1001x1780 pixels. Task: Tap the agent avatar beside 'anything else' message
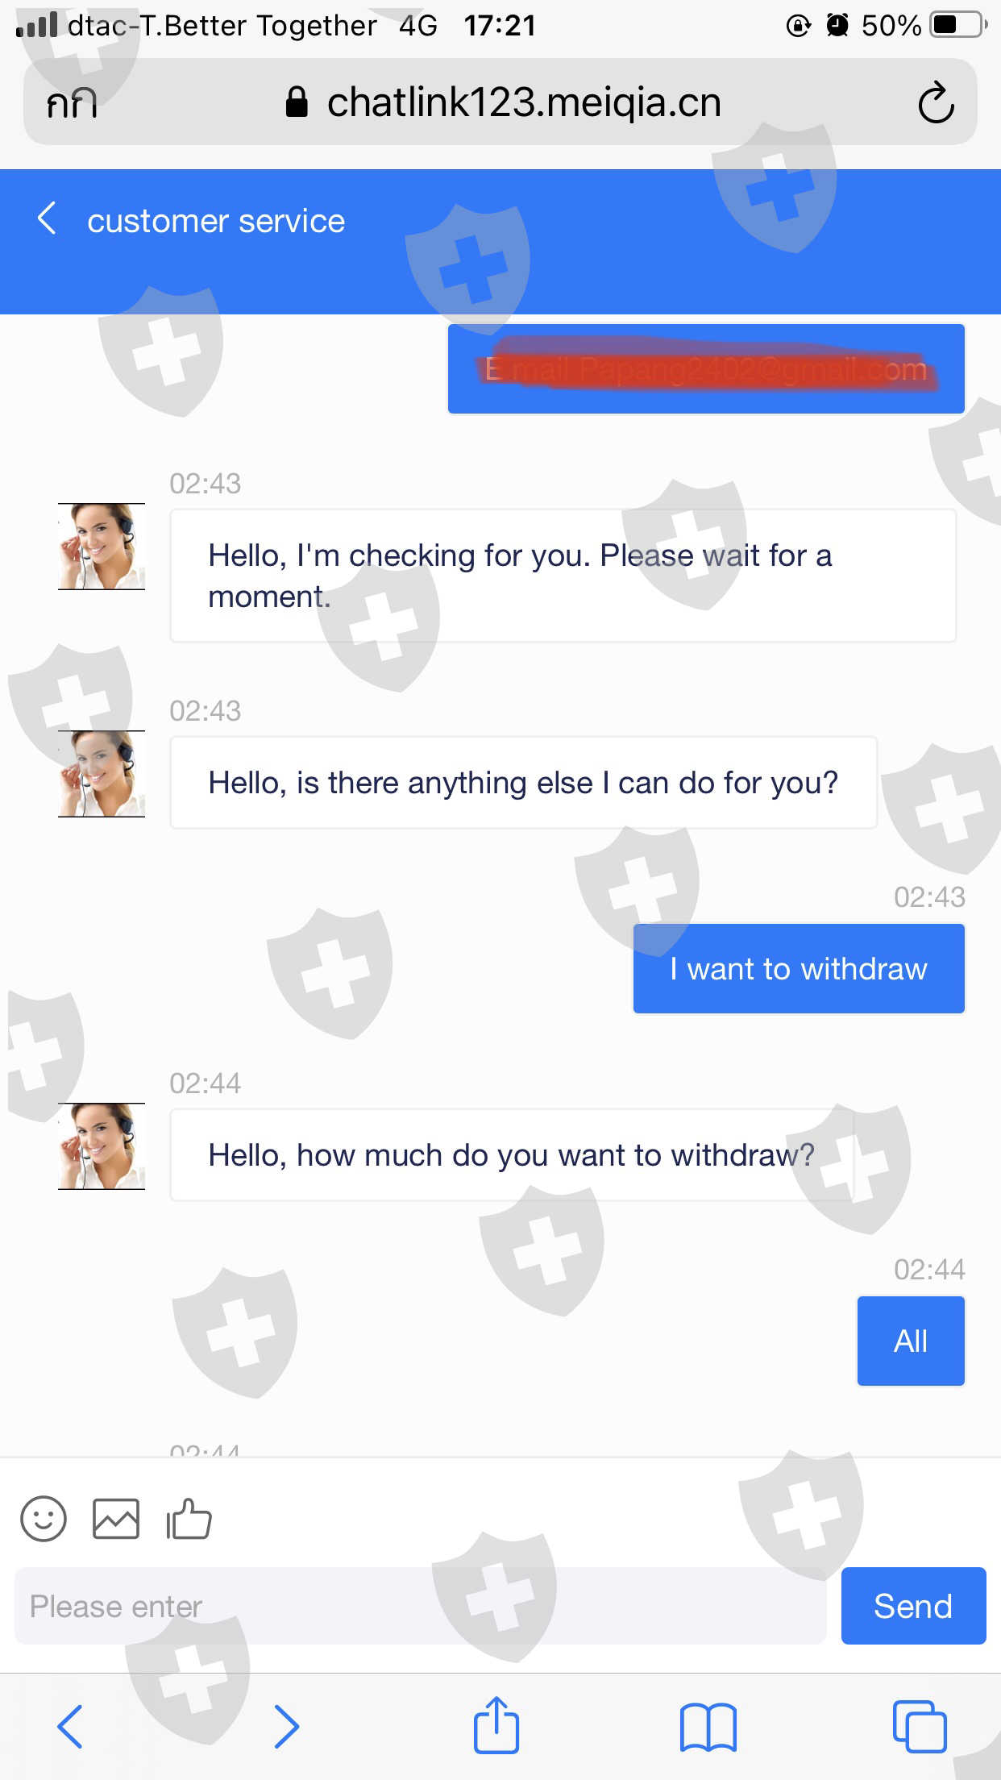pos(102,774)
